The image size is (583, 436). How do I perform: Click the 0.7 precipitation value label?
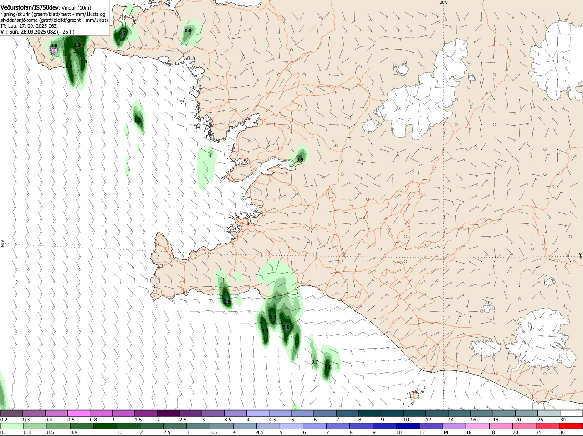pos(315,362)
